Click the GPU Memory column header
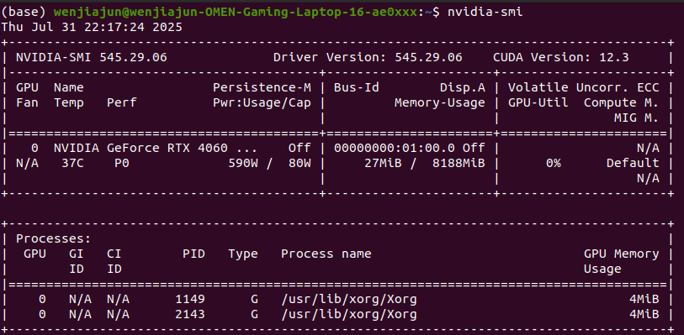This screenshot has height=335, width=684. click(x=622, y=254)
